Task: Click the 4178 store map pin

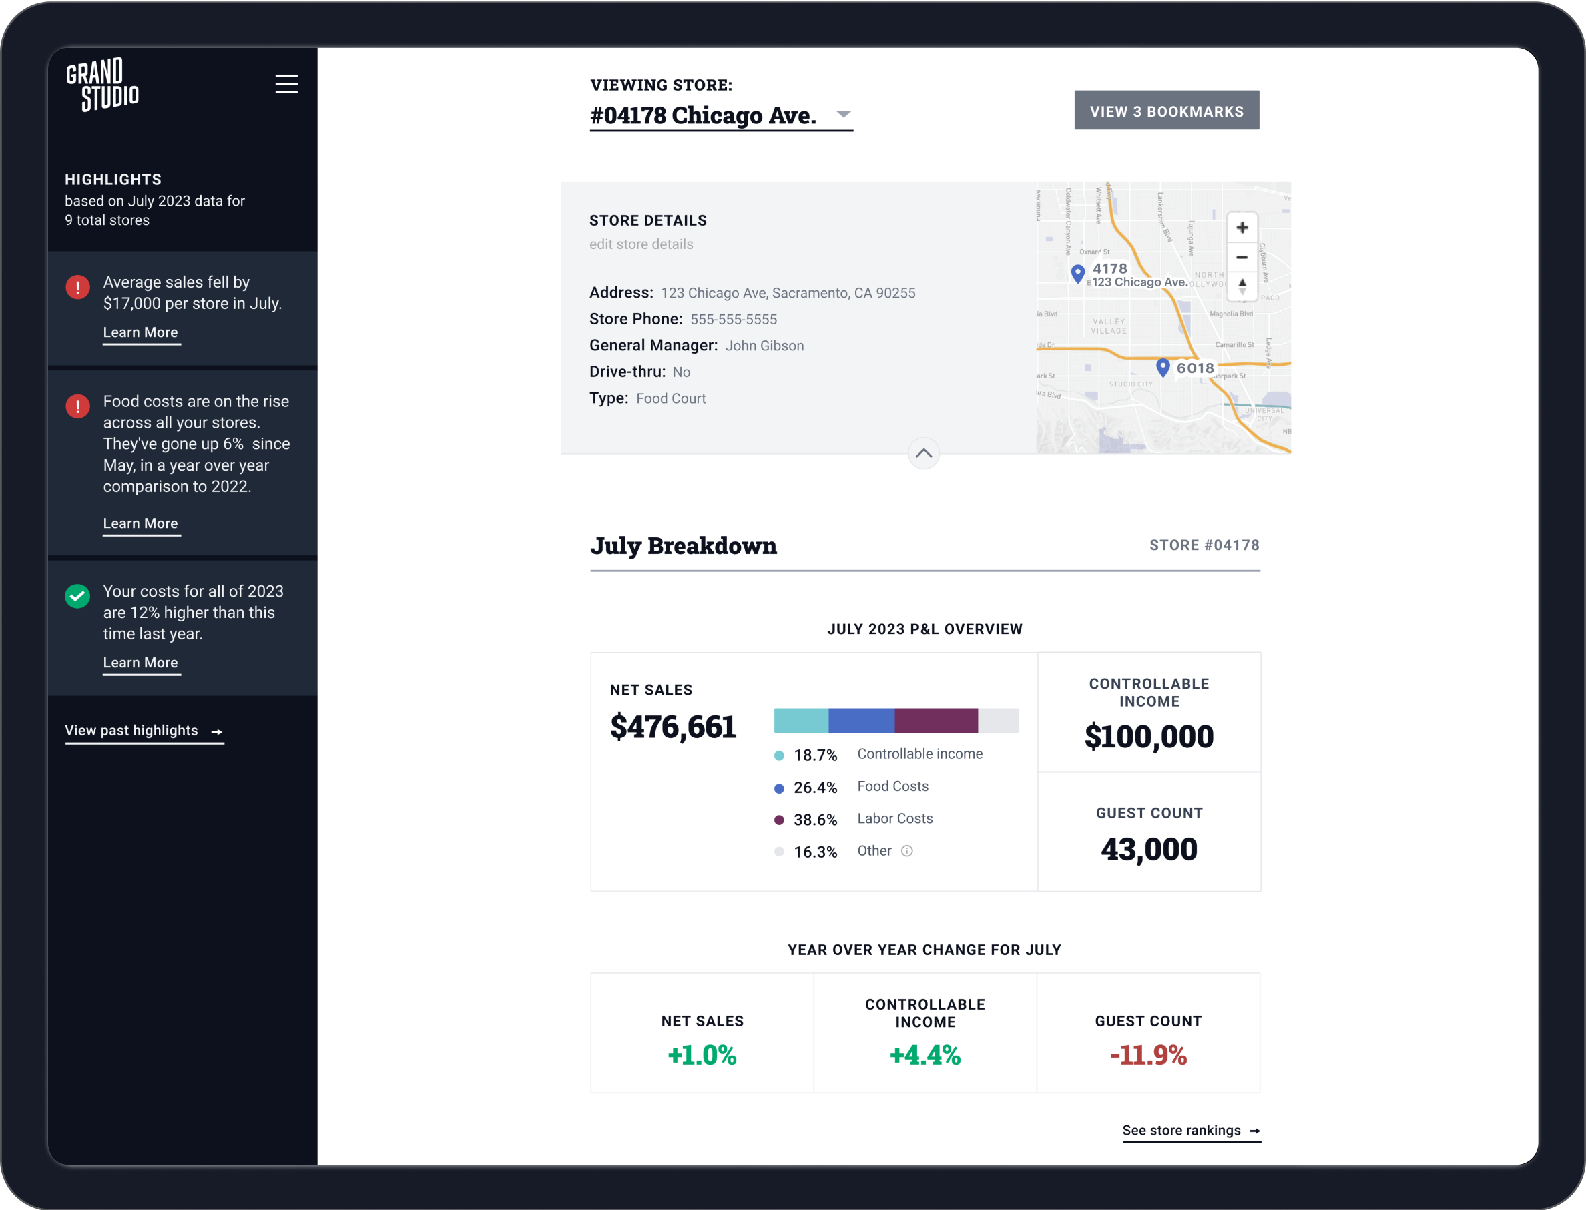Action: click(1077, 273)
